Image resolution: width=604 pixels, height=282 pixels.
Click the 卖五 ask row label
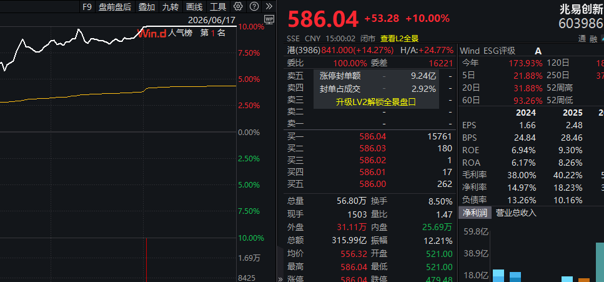pos(295,76)
